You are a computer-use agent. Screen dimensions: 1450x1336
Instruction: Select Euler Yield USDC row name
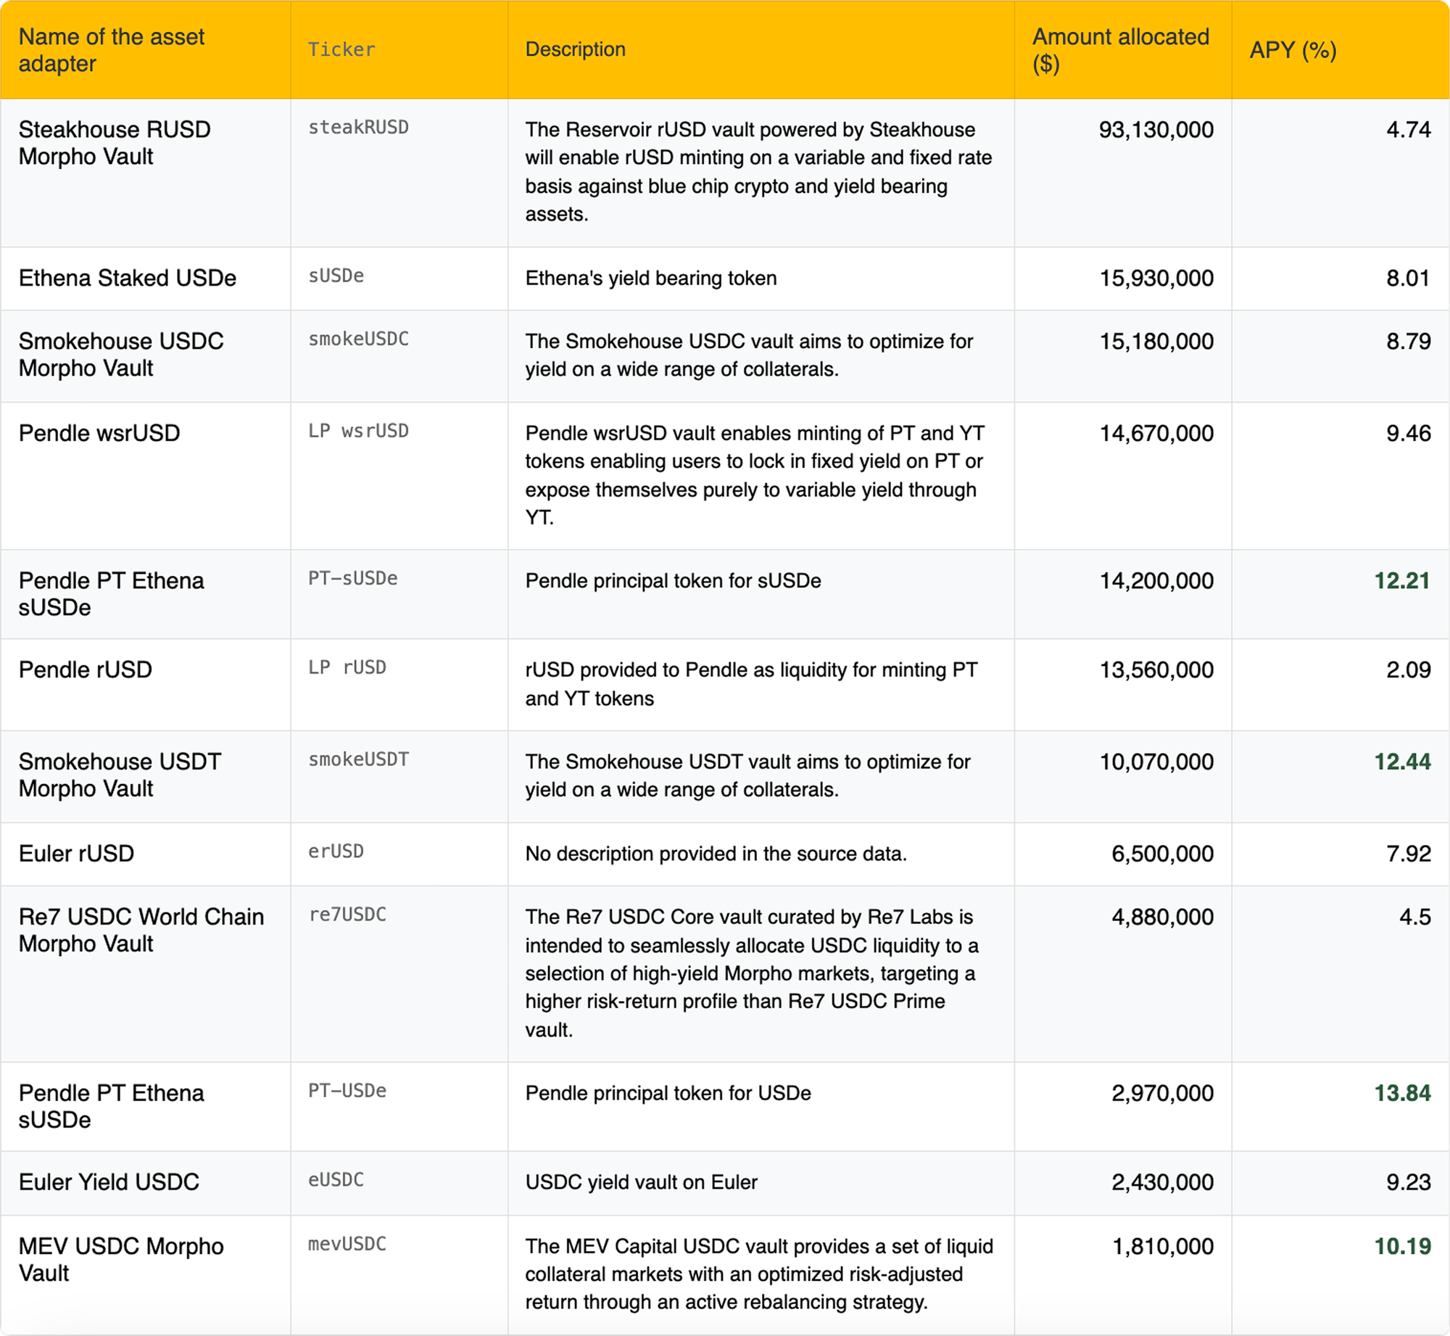[x=109, y=1182]
